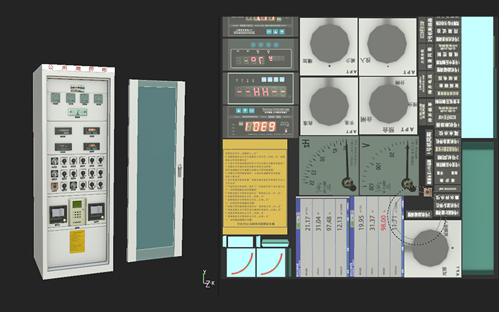Click the lower-left rotary knob texture
499x312 pixels.
click(x=328, y=104)
